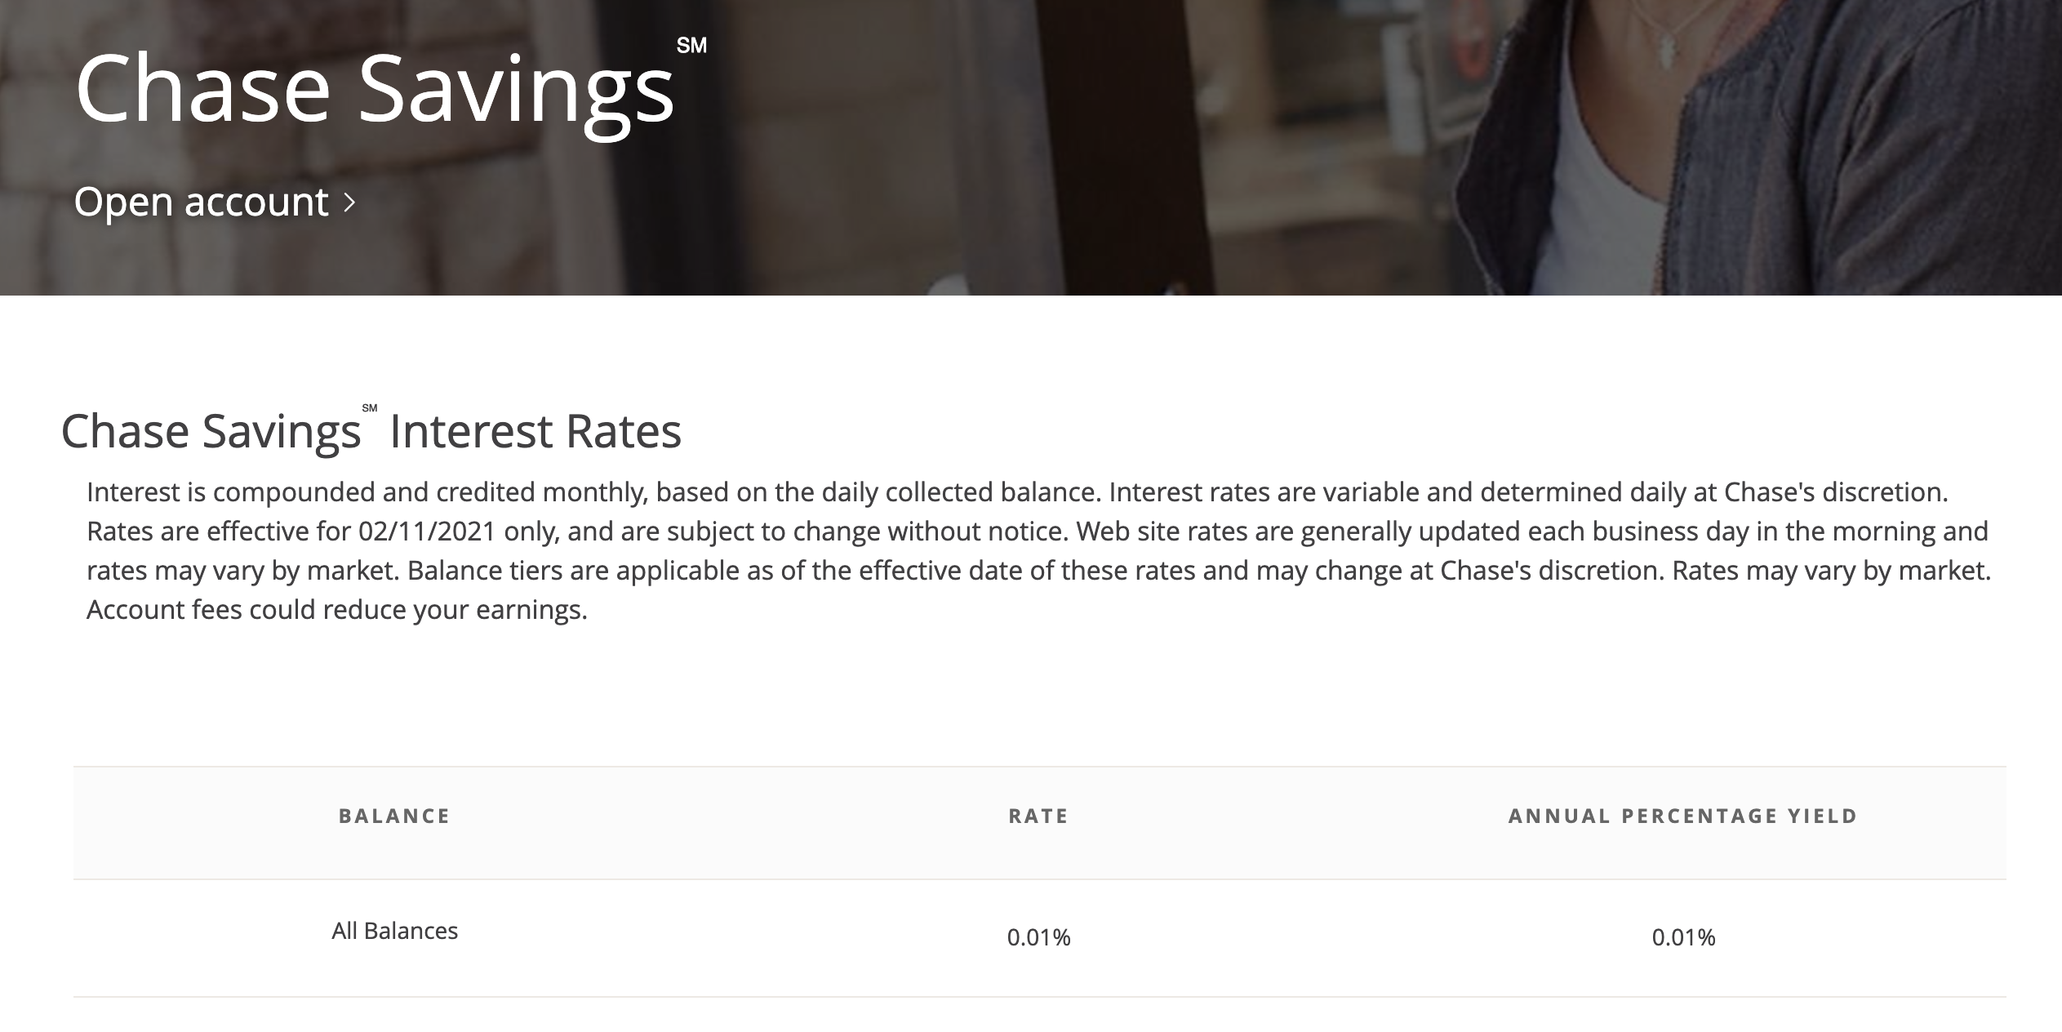Viewport: 2062px width, 1032px height.
Task: Select the All Balances row label
Action: [394, 931]
